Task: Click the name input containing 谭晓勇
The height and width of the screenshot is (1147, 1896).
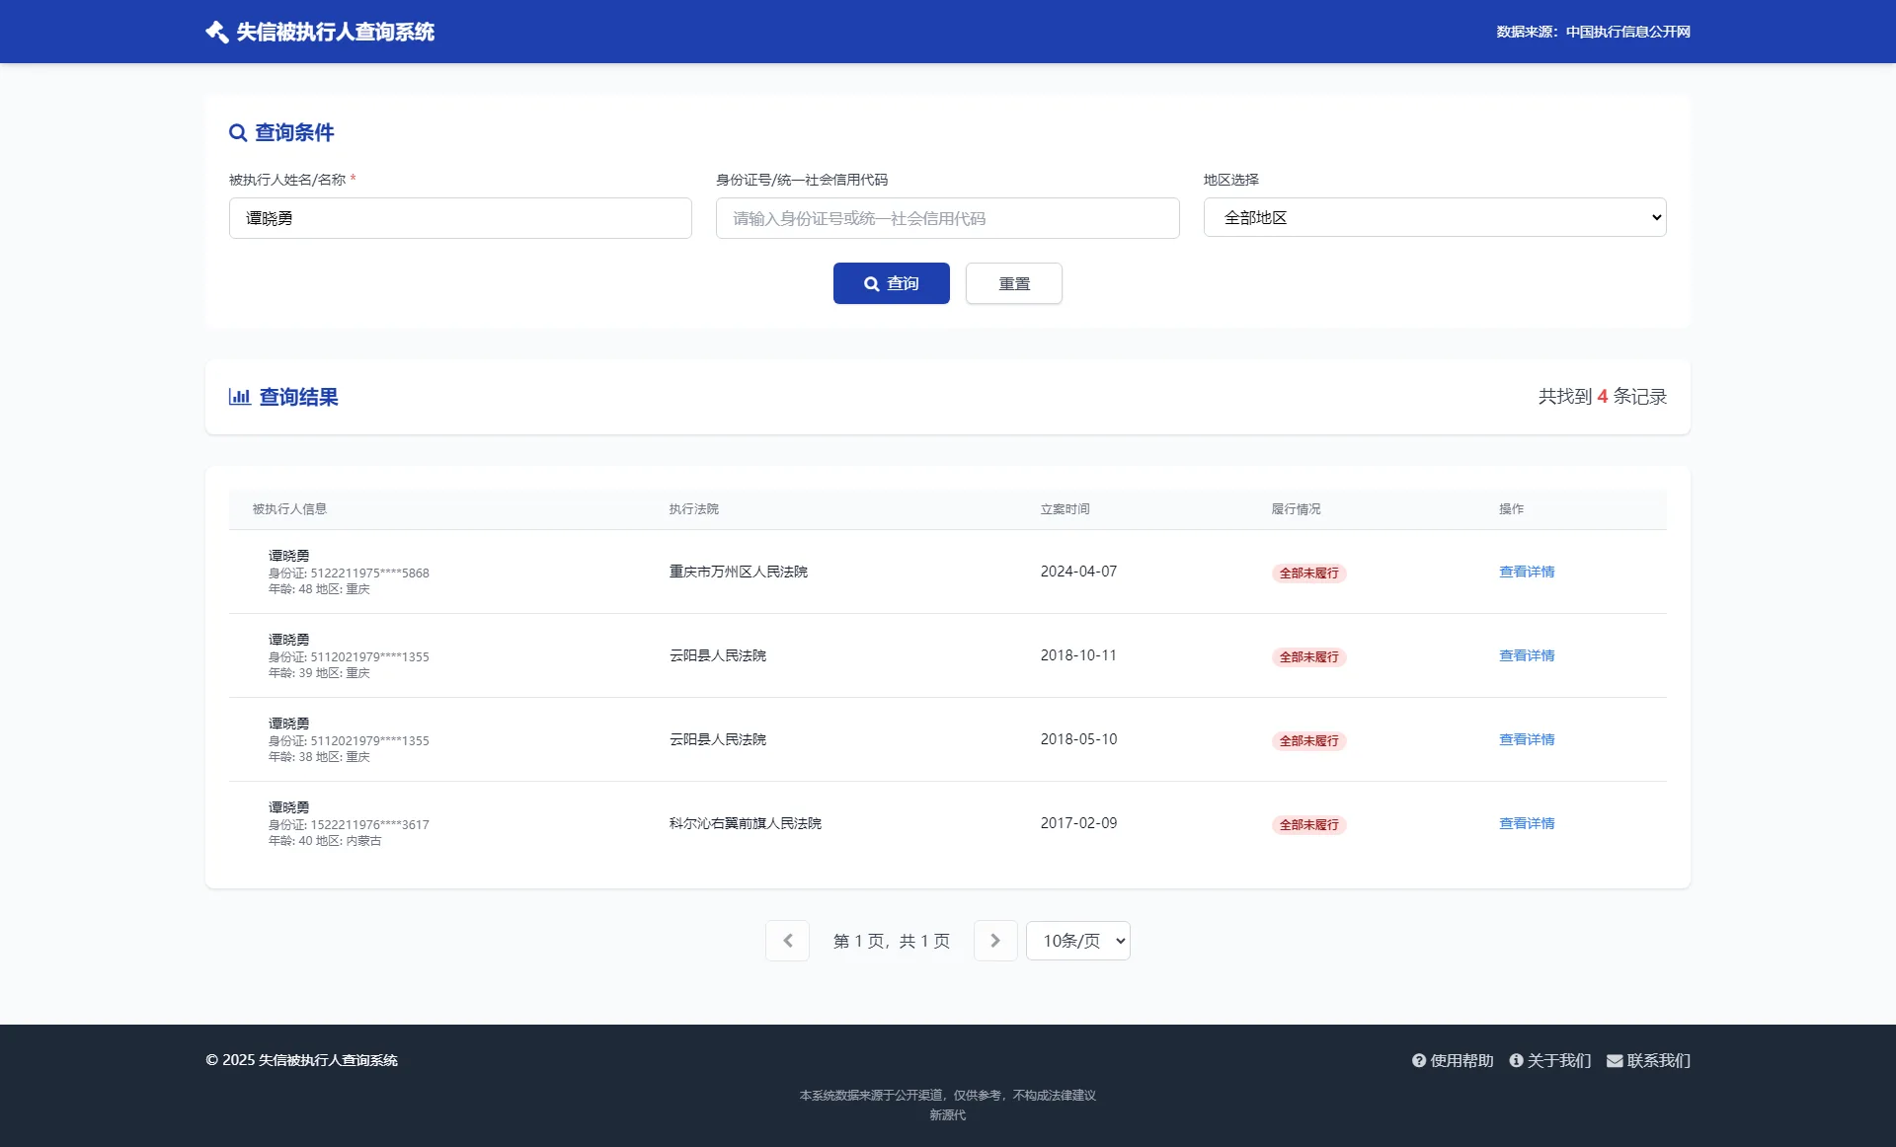Action: [460, 218]
